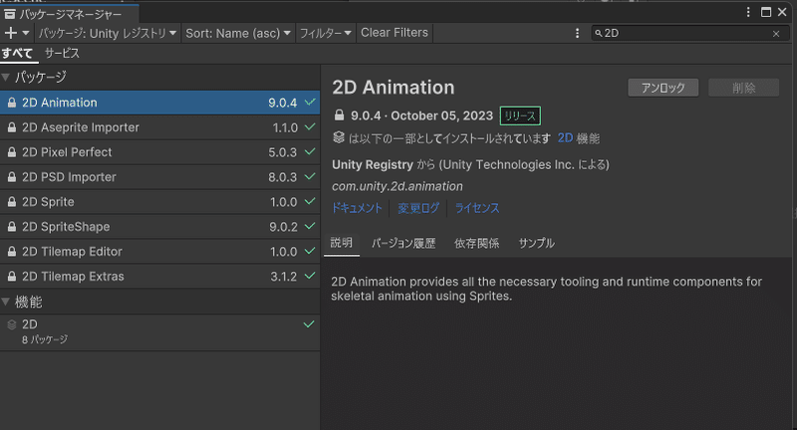
Task: Open the ドキュメント link
Action: 357,208
